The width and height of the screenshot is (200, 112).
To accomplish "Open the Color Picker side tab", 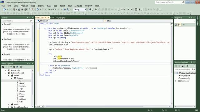I will 197,21.
